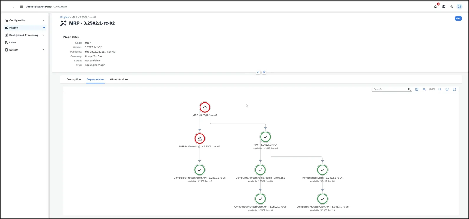
Task: Expand the System sidebar item
Action: (x=25, y=50)
